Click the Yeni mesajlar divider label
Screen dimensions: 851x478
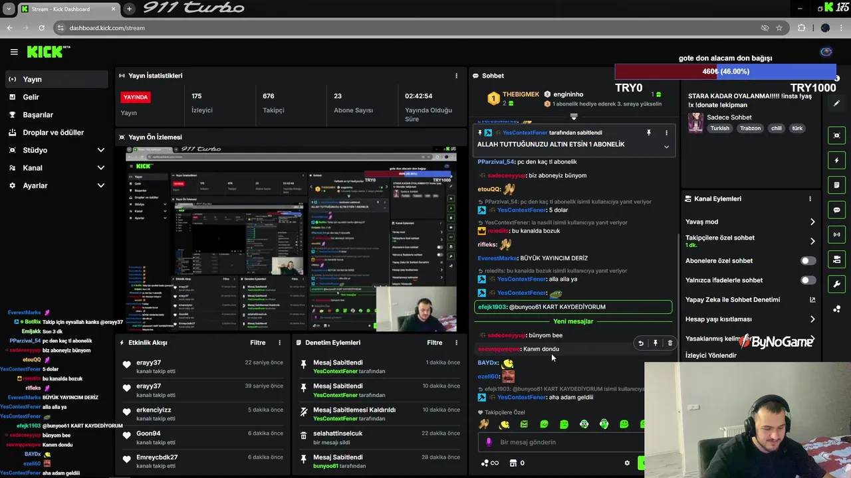coord(573,321)
